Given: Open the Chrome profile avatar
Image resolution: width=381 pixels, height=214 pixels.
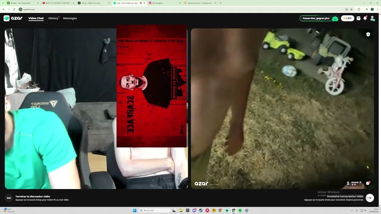Looking at the screenshot, I should click(372, 9).
